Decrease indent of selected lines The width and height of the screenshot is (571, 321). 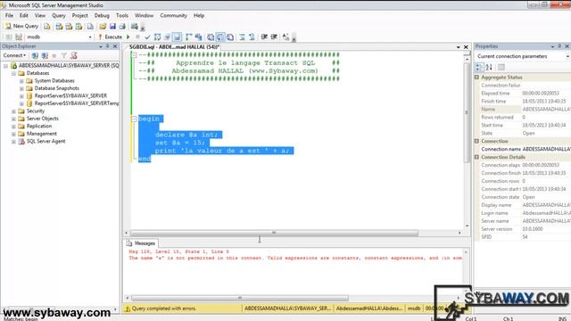click(264, 37)
